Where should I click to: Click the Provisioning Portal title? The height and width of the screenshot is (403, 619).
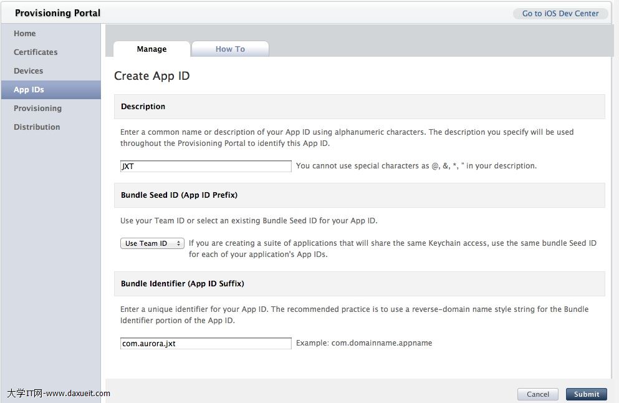coord(57,13)
